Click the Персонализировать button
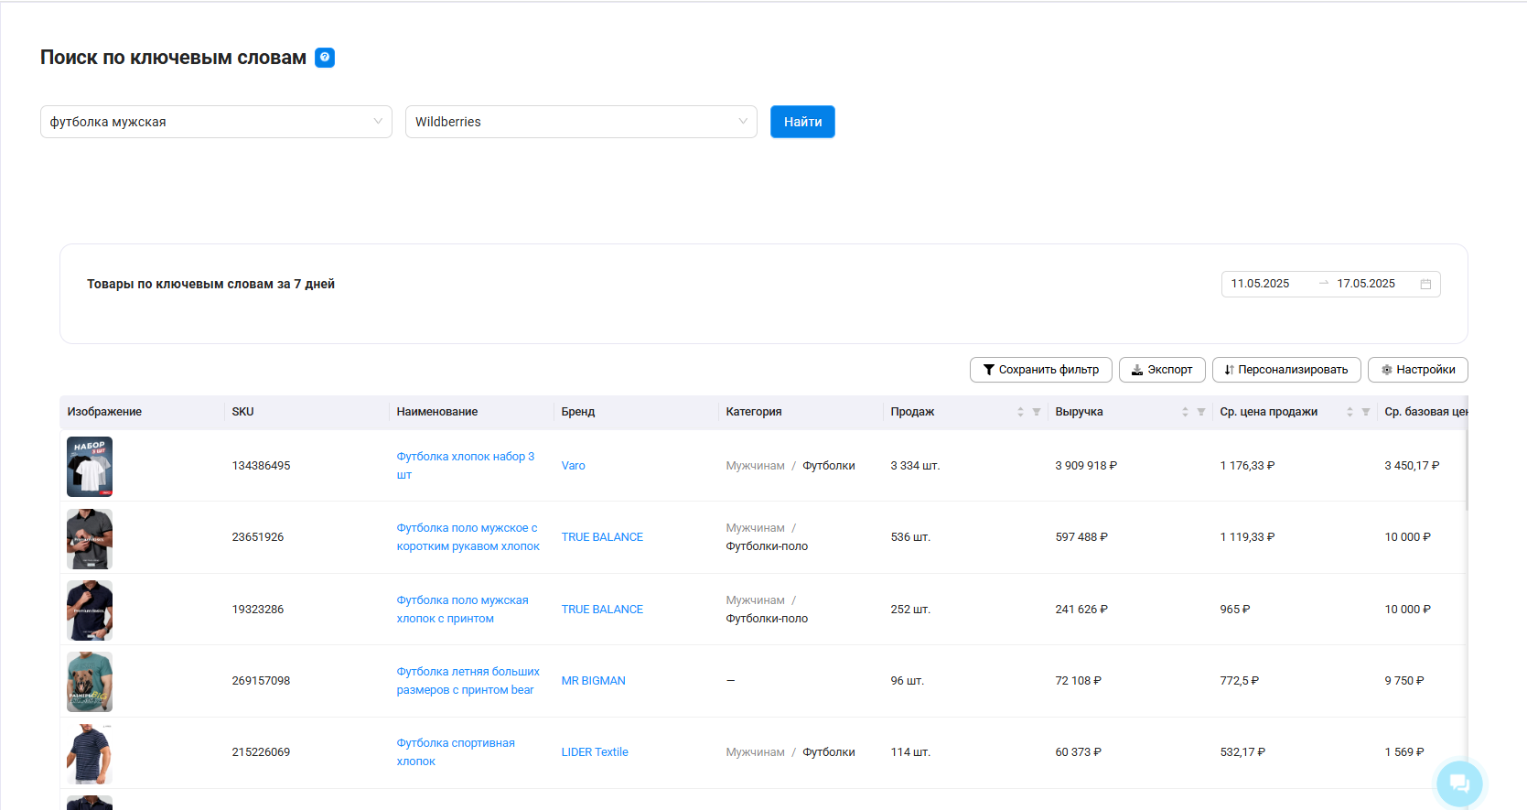The width and height of the screenshot is (1527, 810). (x=1286, y=370)
